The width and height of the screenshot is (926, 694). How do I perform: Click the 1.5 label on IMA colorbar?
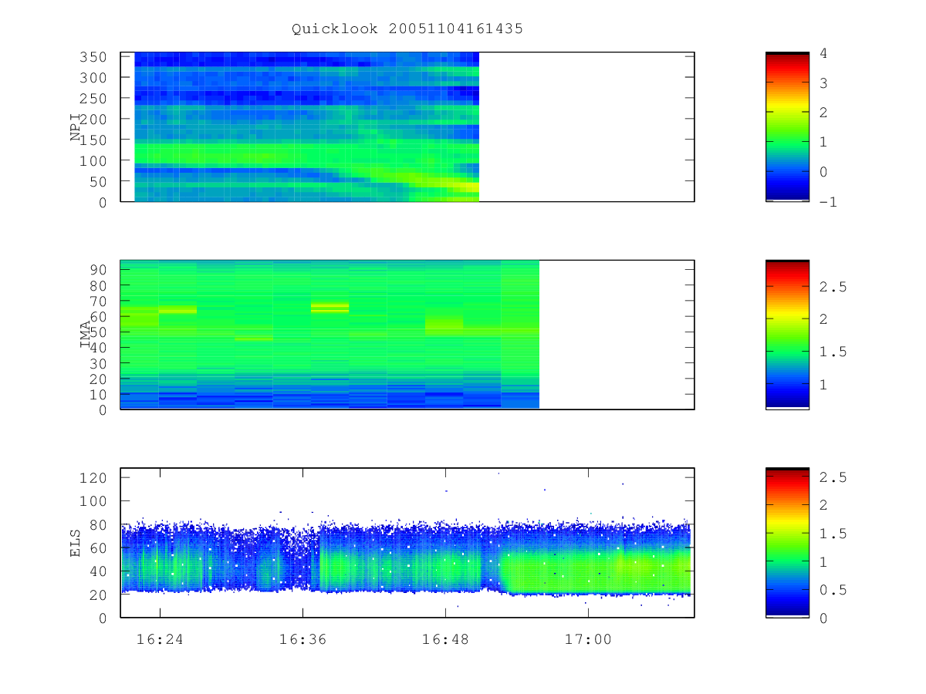(x=832, y=352)
